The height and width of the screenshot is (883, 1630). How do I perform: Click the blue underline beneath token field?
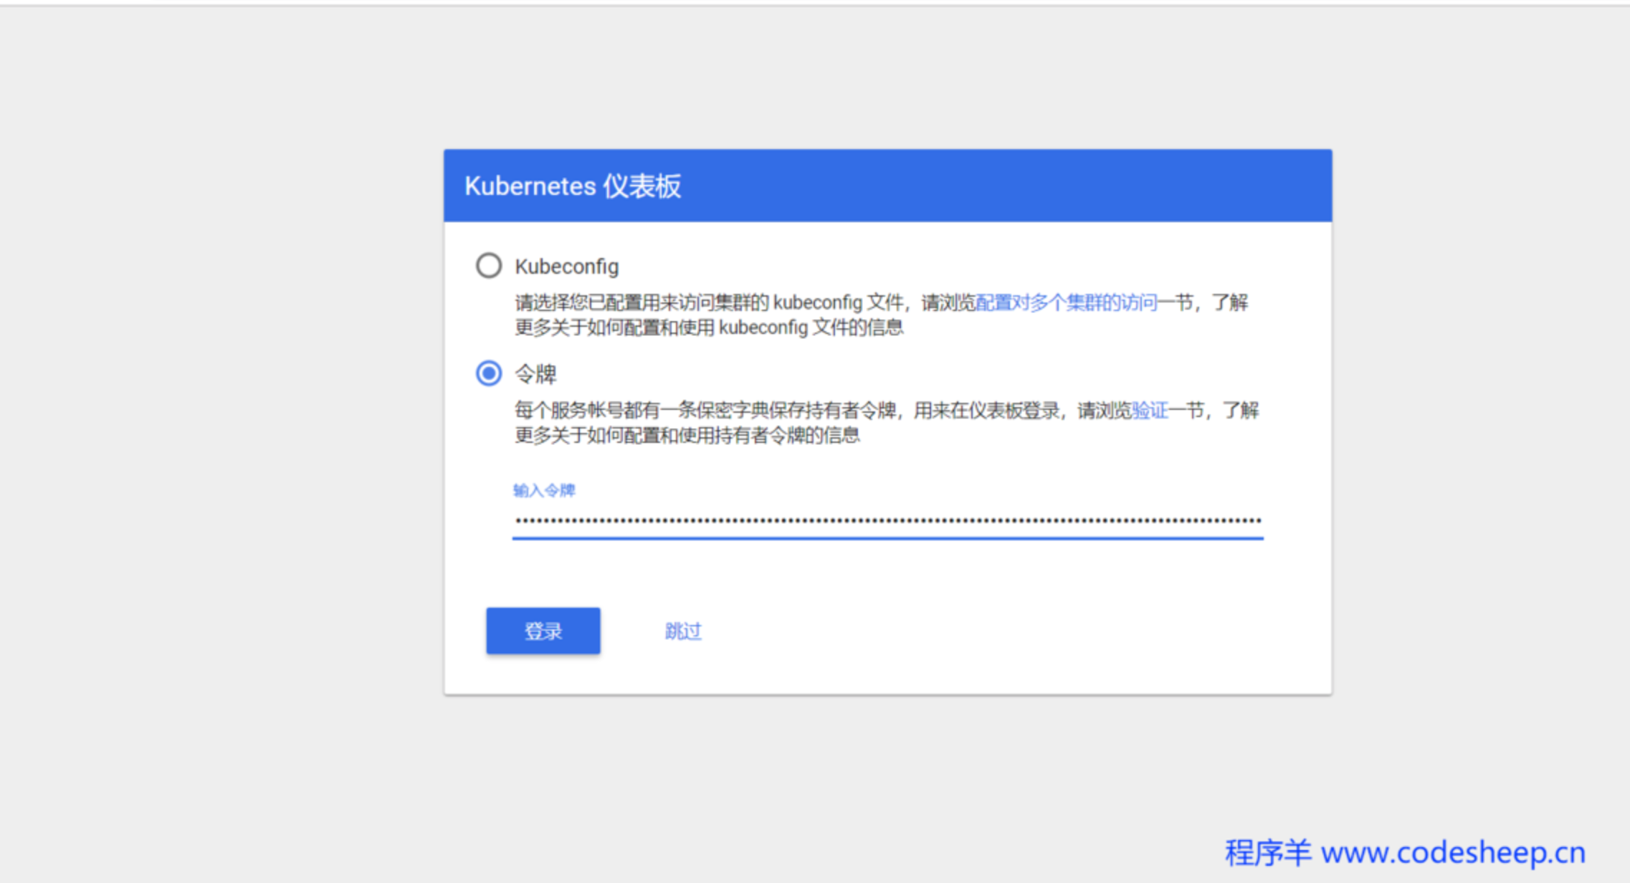(x=887, y=538)
